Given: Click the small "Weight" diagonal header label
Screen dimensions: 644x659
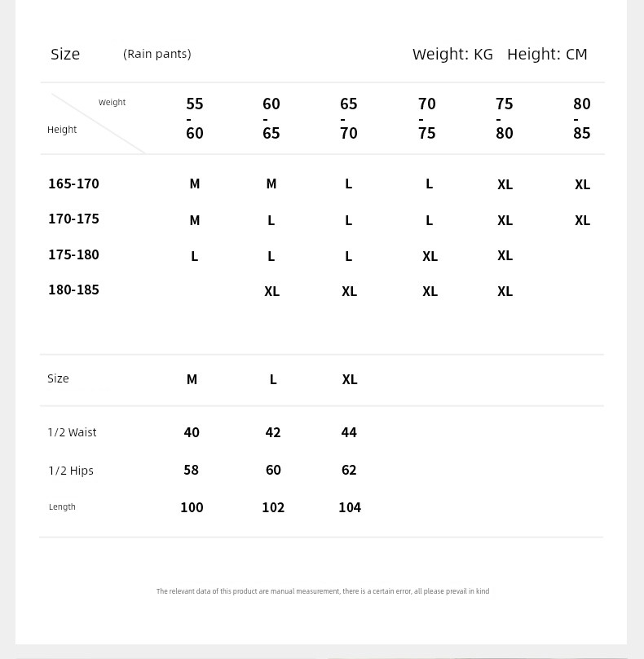Looking at the screenshot, I should (112, 102).
